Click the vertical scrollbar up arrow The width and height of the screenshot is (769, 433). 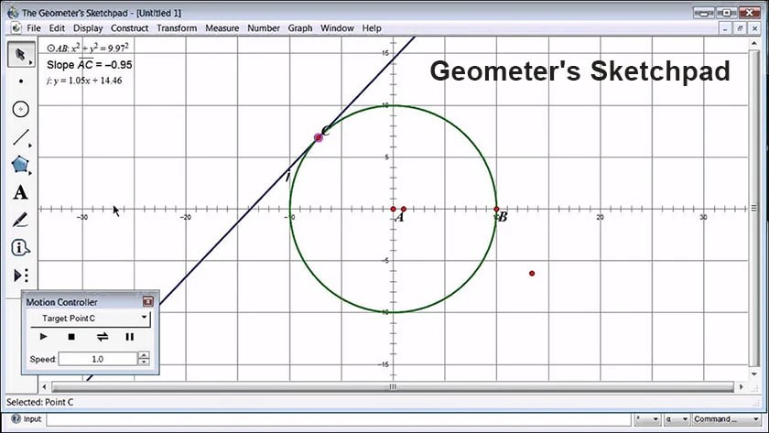754,43
